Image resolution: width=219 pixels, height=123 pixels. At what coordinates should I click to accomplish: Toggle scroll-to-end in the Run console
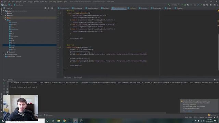tap(8, 92)
